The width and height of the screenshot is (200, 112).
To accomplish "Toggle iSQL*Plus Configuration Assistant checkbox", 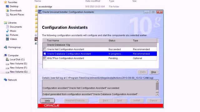I will (x=44, y=58).
